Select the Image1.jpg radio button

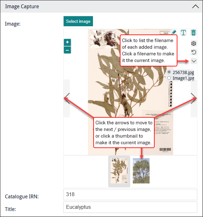pyautogui.click(x=169, y=78)
